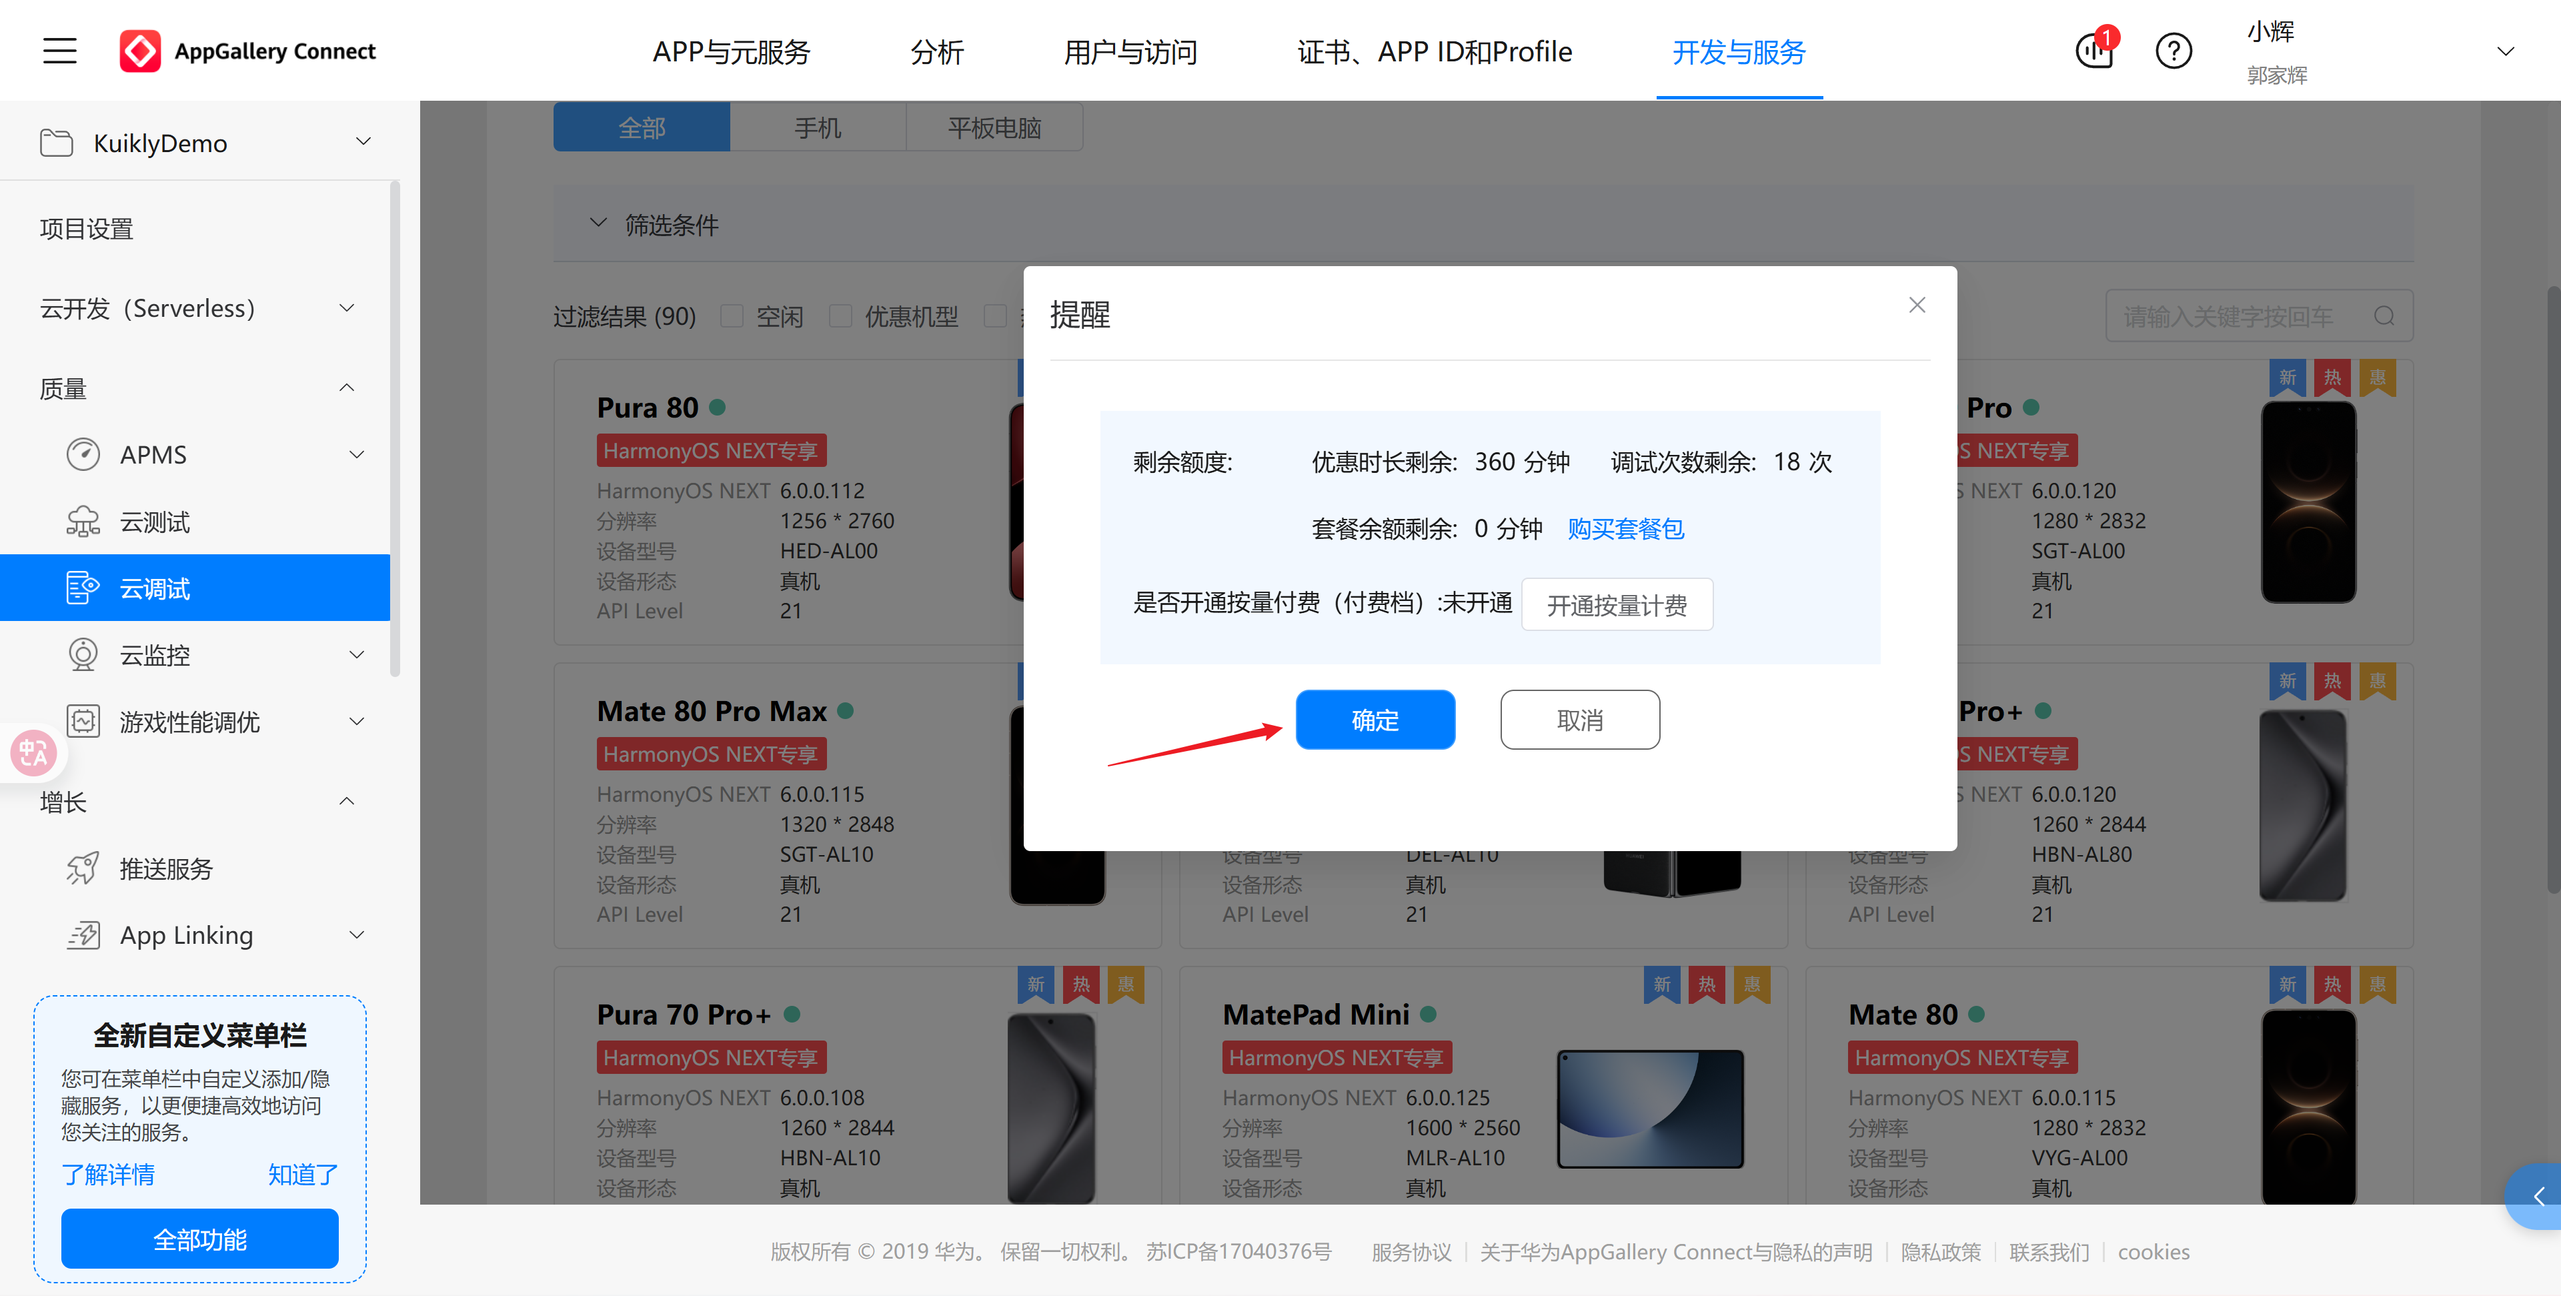Click the 确定 button in the dialog

coord(1375,719)
